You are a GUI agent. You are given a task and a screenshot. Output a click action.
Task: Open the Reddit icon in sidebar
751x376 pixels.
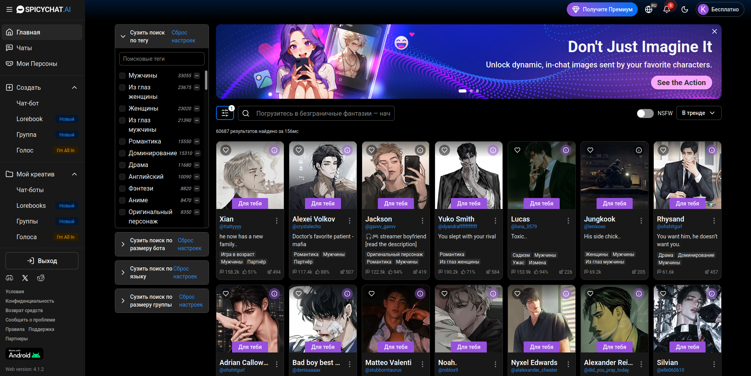(41, 278)
